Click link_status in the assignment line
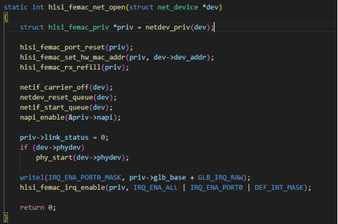 coord(67,137)
